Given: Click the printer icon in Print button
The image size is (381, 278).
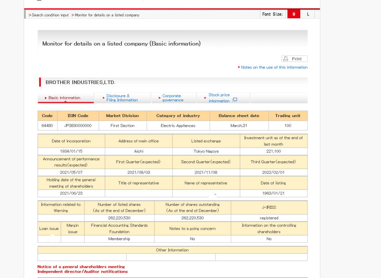Looking at the screenshot, I should [286, 59].
